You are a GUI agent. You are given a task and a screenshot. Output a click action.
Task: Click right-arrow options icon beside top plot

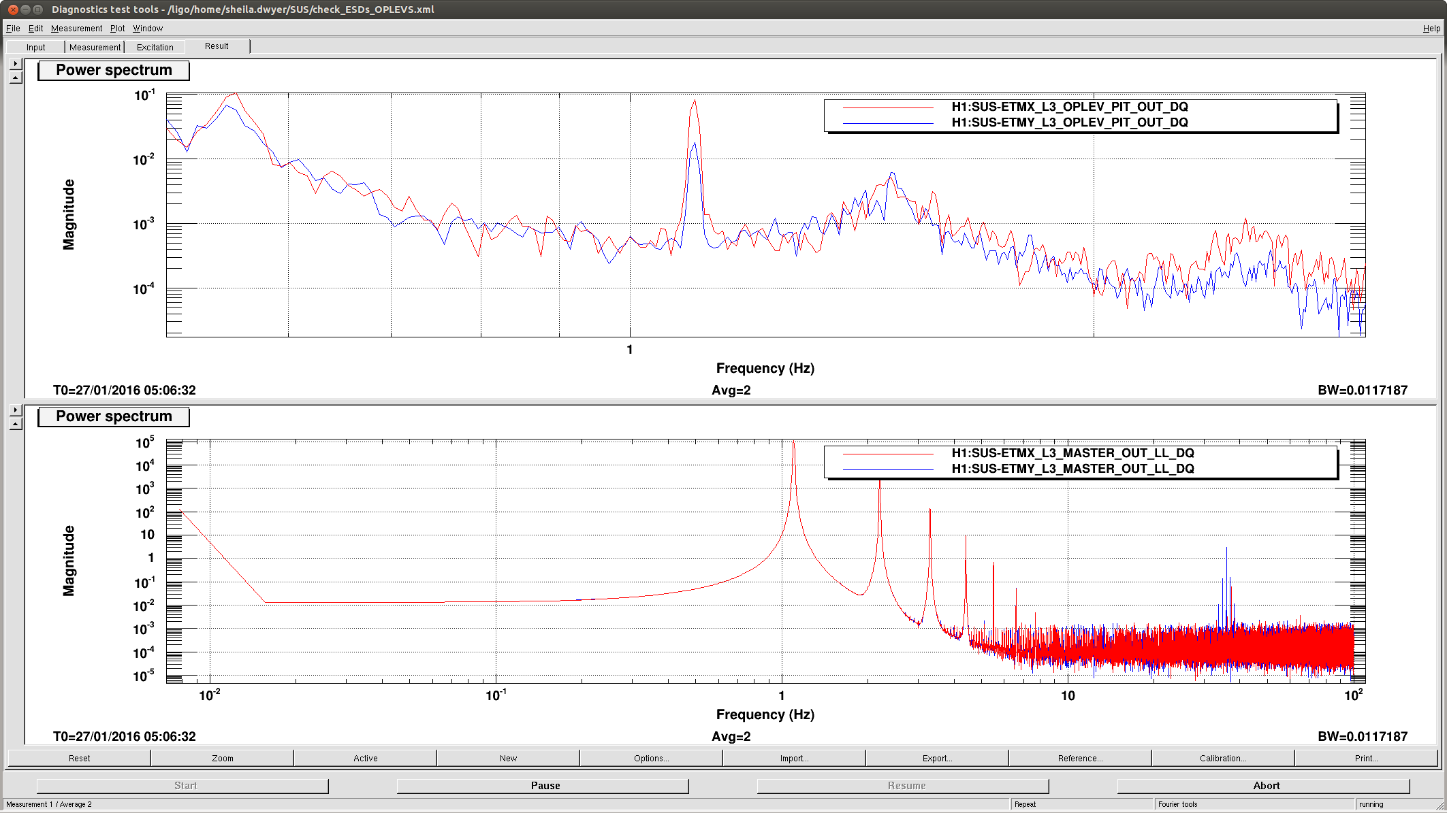pos(16,64)
